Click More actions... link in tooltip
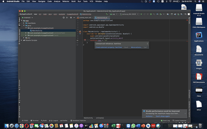 pyautogui.click(x=136, y=47)
